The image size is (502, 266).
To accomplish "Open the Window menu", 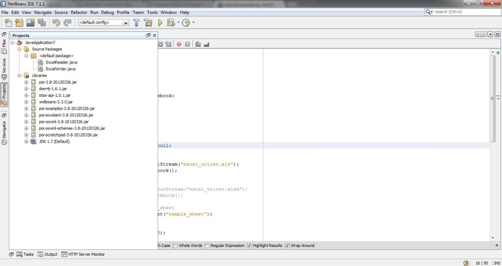I will point(169,12).
